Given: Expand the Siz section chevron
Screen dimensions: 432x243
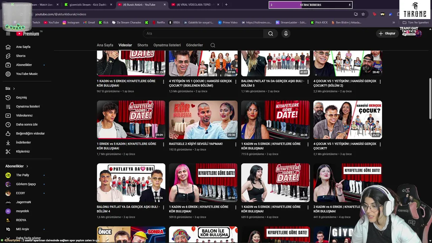Looking at the screenshot, I should point(14,89).
